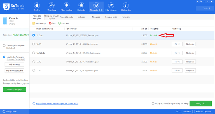Sort by Phiên bản Firmware column header
Image resolution: width=215 pixels, height=114 pixels.
coord(45,29)
